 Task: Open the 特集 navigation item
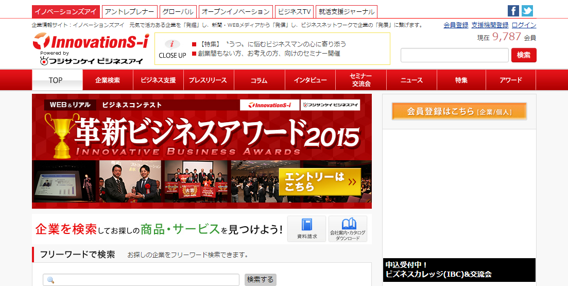point(461,80)
